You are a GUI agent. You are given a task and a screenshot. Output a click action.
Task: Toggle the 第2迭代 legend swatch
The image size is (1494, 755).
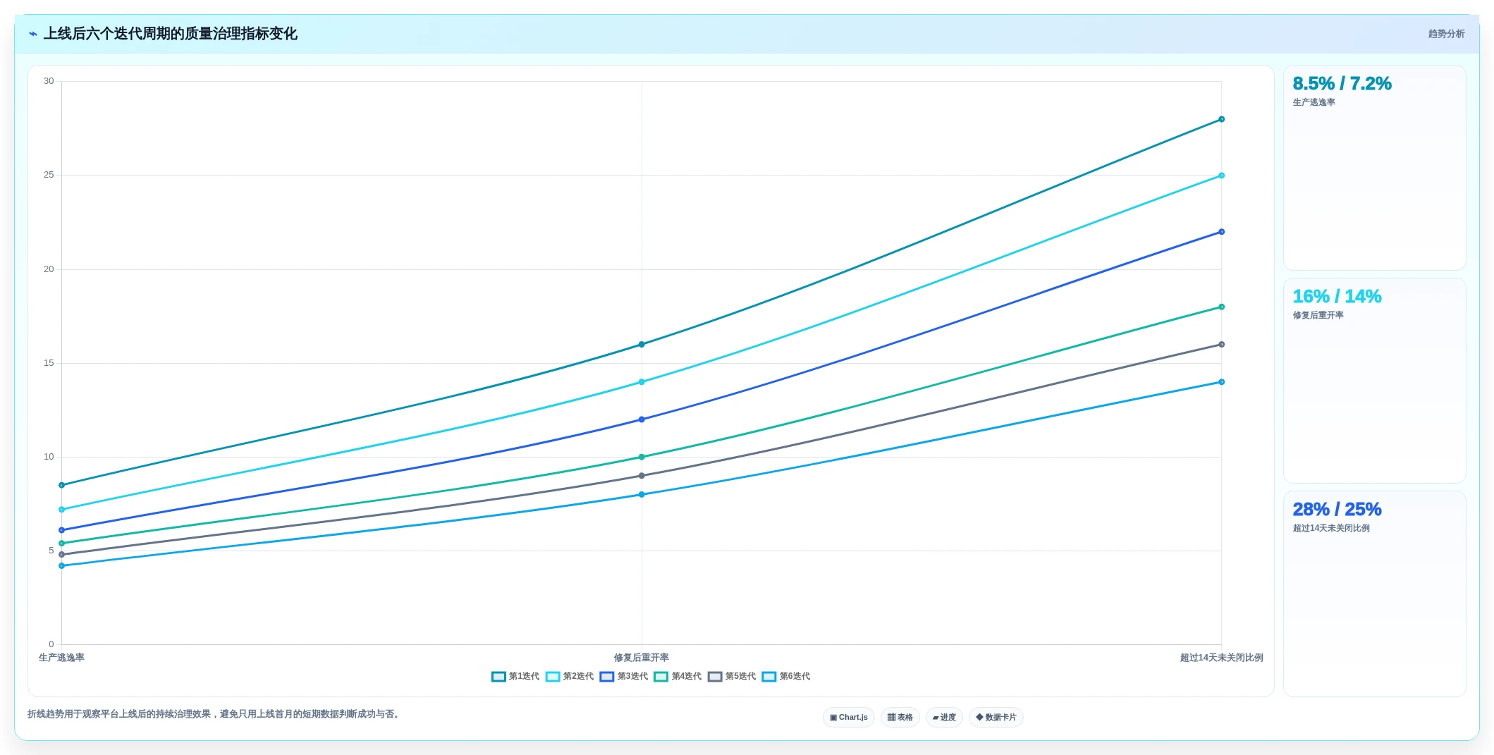pos(553,677)
